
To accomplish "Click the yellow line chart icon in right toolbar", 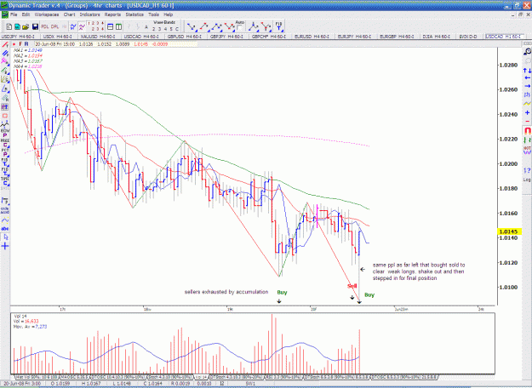I will 527,104.
